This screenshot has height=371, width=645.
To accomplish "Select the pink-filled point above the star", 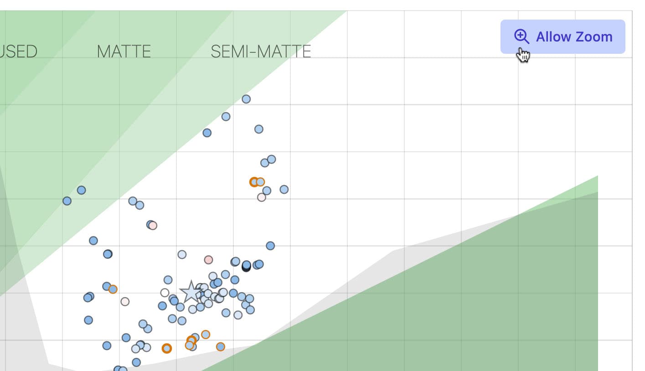I will pos(208,260).
